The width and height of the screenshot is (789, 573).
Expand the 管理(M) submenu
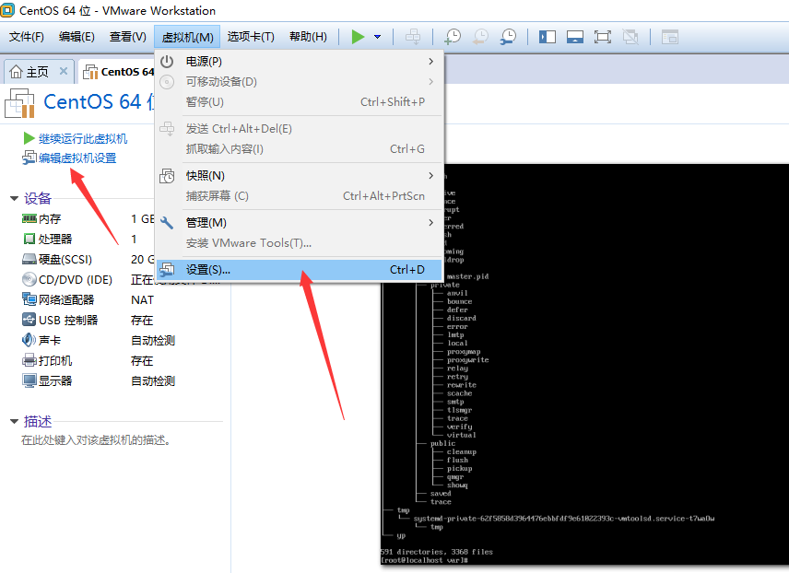tap(299, 222)
